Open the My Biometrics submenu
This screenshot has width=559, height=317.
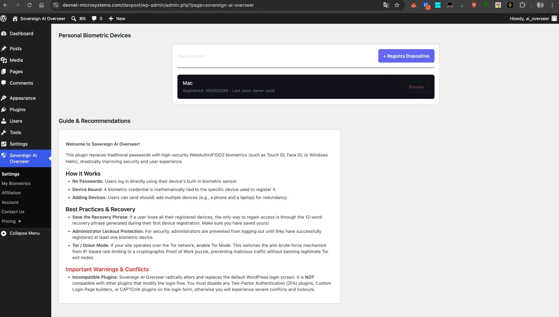click(x=16, y=183)
